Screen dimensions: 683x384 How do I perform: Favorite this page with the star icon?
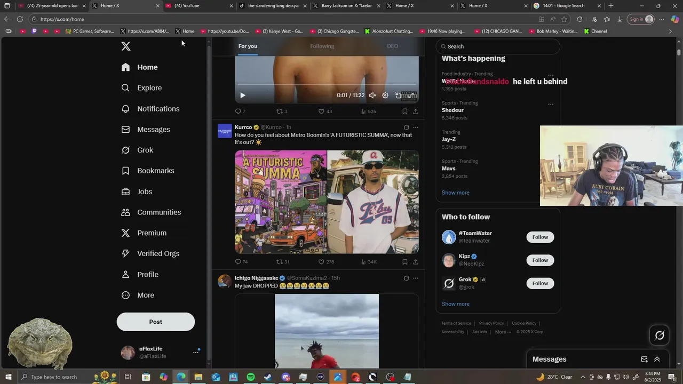(564, 19)
